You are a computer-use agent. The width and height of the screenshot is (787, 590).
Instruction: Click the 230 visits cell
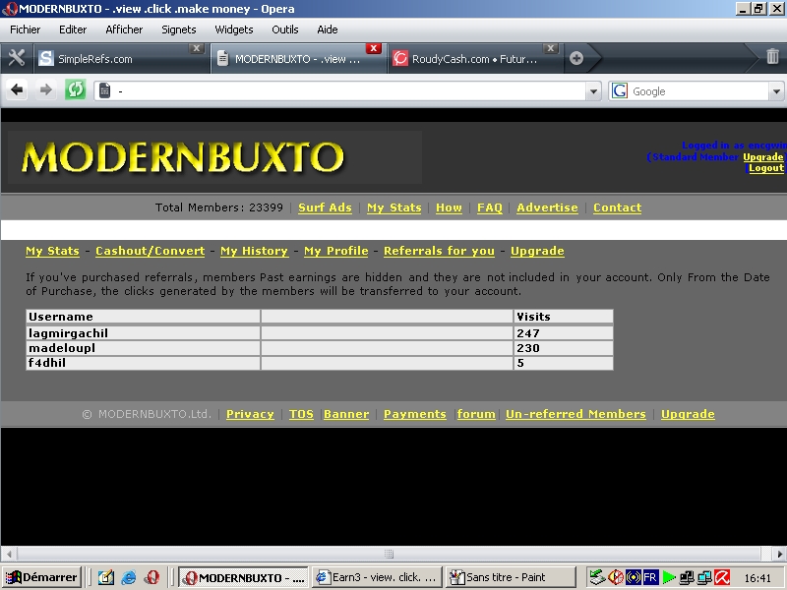563,348
